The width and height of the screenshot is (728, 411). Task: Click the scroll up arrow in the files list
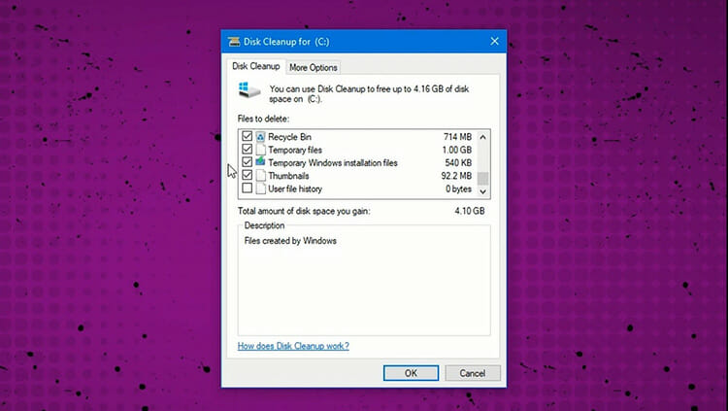(482, 137)
